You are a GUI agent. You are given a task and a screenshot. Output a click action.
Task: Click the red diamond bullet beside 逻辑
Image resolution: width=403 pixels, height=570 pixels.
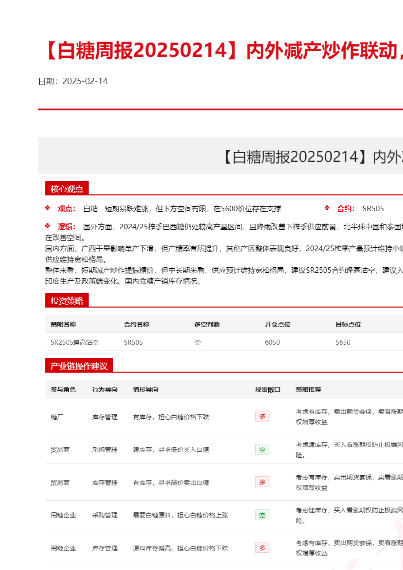[47, 226]
